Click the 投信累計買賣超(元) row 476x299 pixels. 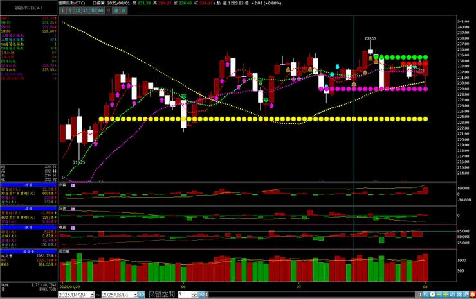coord(28,218)
